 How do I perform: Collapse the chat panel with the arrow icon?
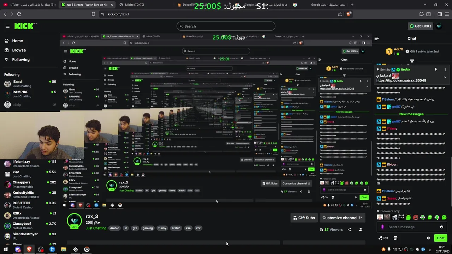coord(377,38)
